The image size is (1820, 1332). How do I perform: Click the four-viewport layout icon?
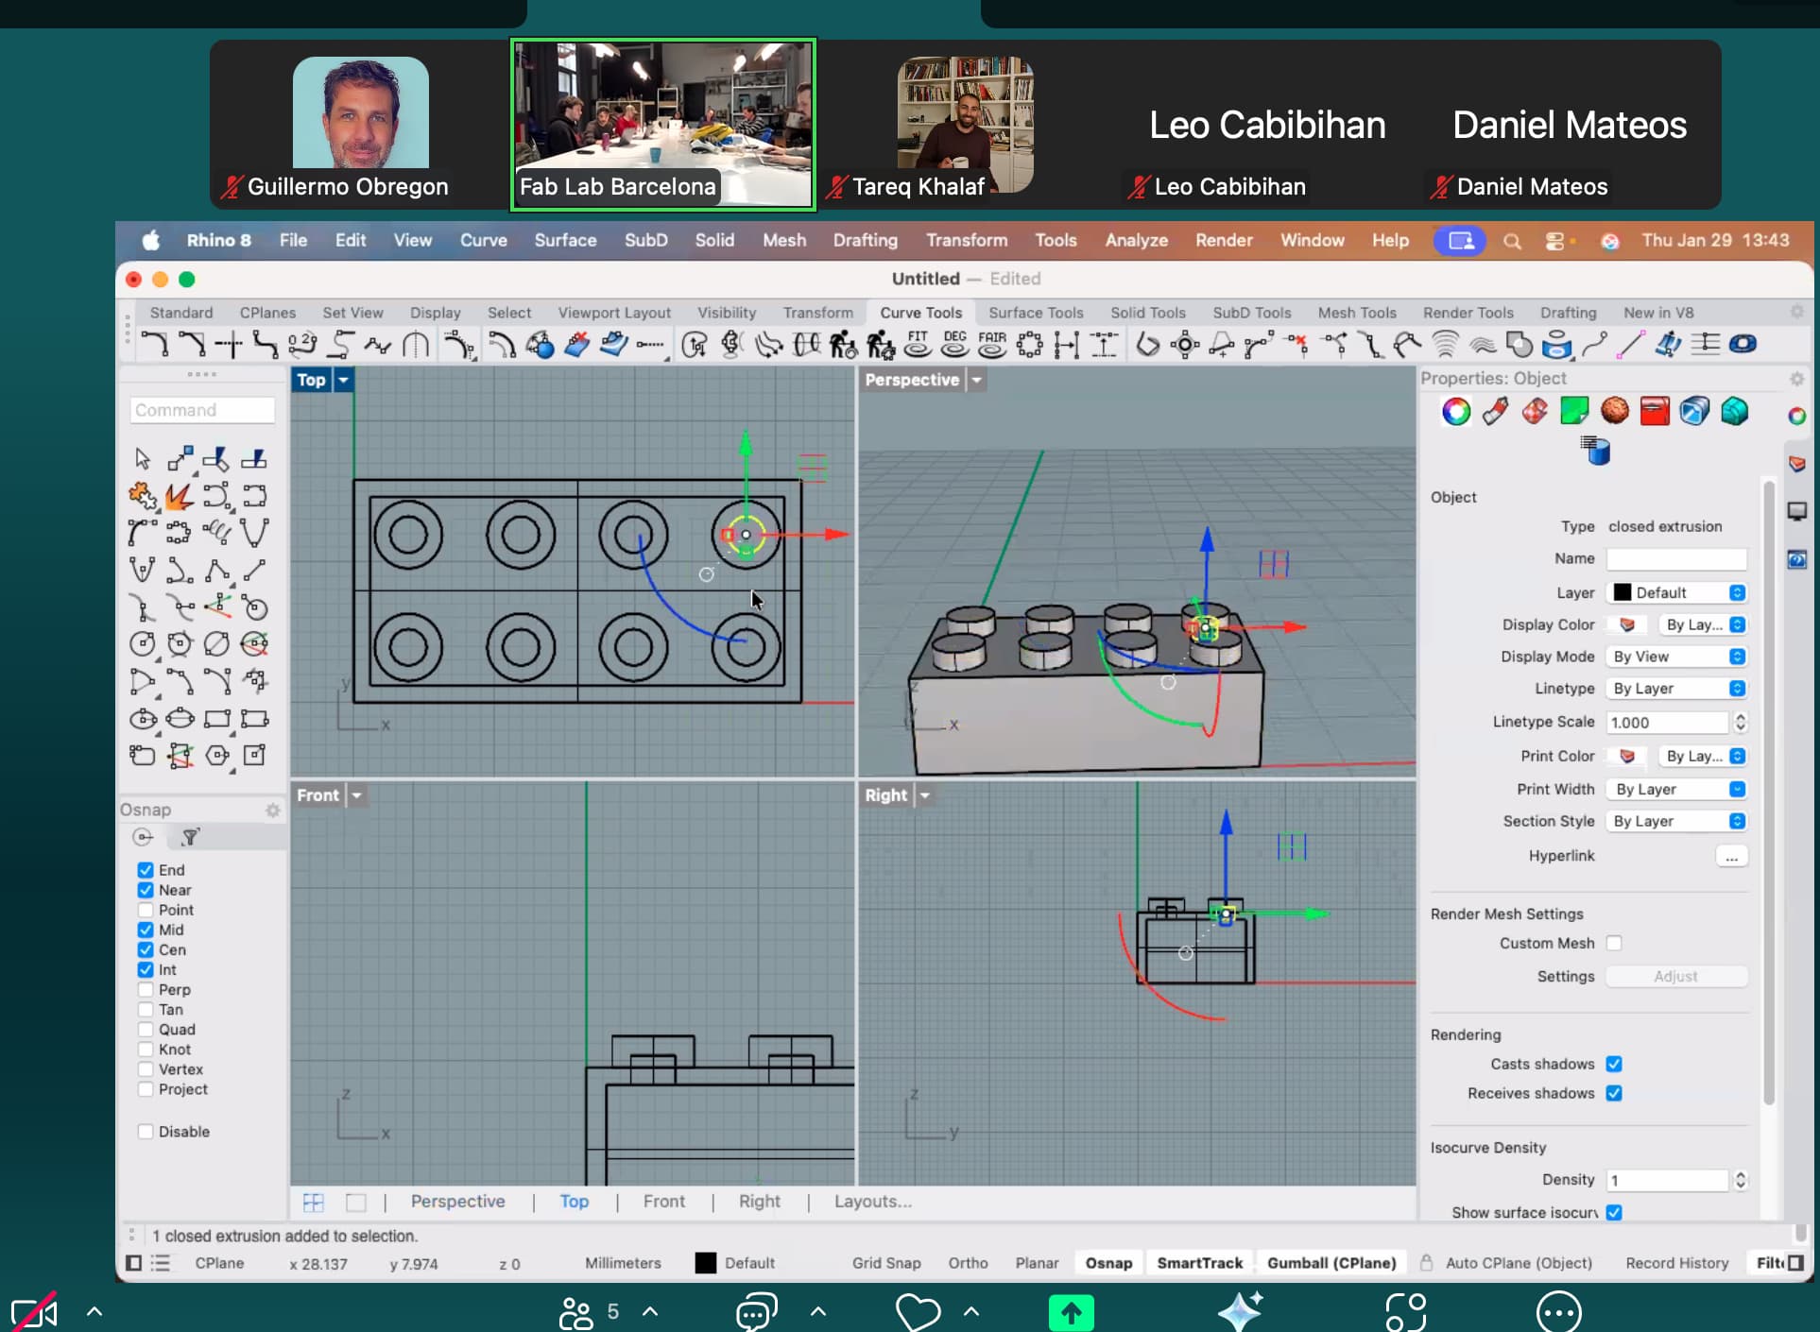coord(313,1202)
